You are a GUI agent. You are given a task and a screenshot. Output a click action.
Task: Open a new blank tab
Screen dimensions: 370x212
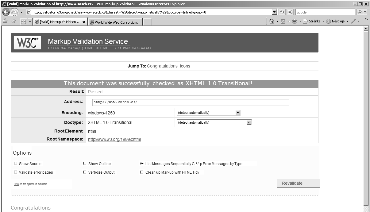(148, 22)
